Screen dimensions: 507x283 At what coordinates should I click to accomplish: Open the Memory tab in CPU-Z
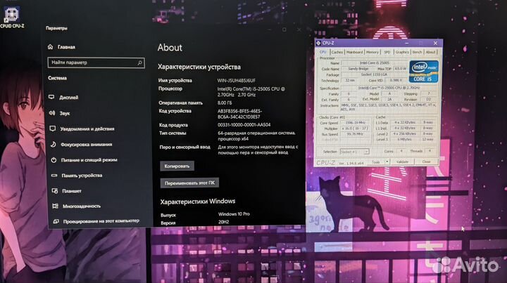click(x=373, y=52)
